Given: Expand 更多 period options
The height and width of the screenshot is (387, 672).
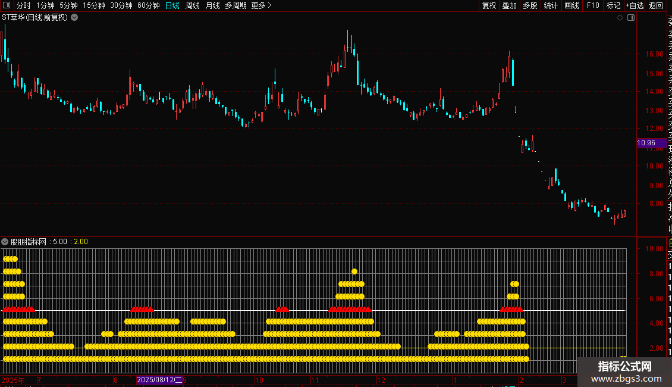Looking at the screenshot, I should [x=261, y=6].
